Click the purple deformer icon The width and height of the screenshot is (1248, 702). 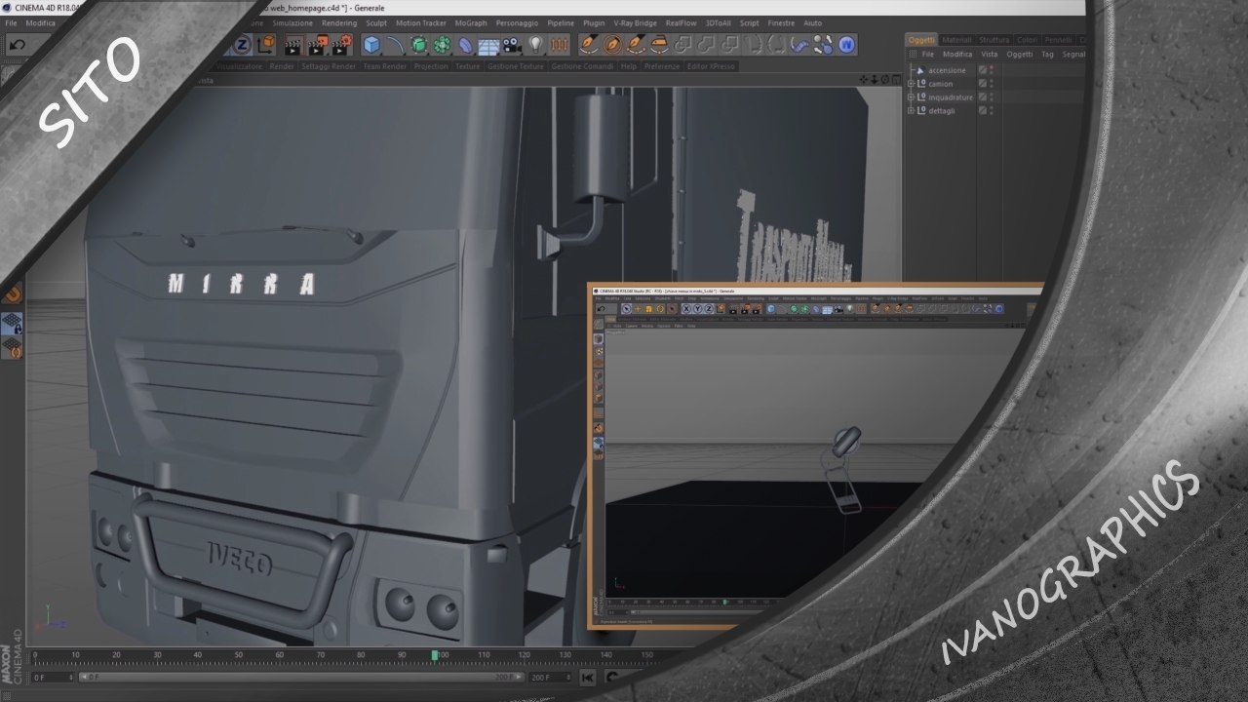click(x=466, y=45)
